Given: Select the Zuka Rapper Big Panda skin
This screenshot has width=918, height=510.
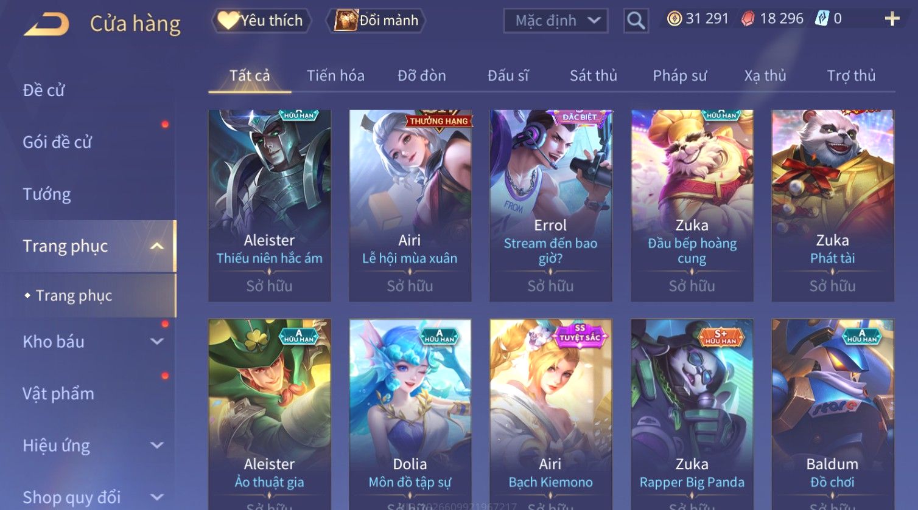Looking at the screenshot, I should (692, 415).
